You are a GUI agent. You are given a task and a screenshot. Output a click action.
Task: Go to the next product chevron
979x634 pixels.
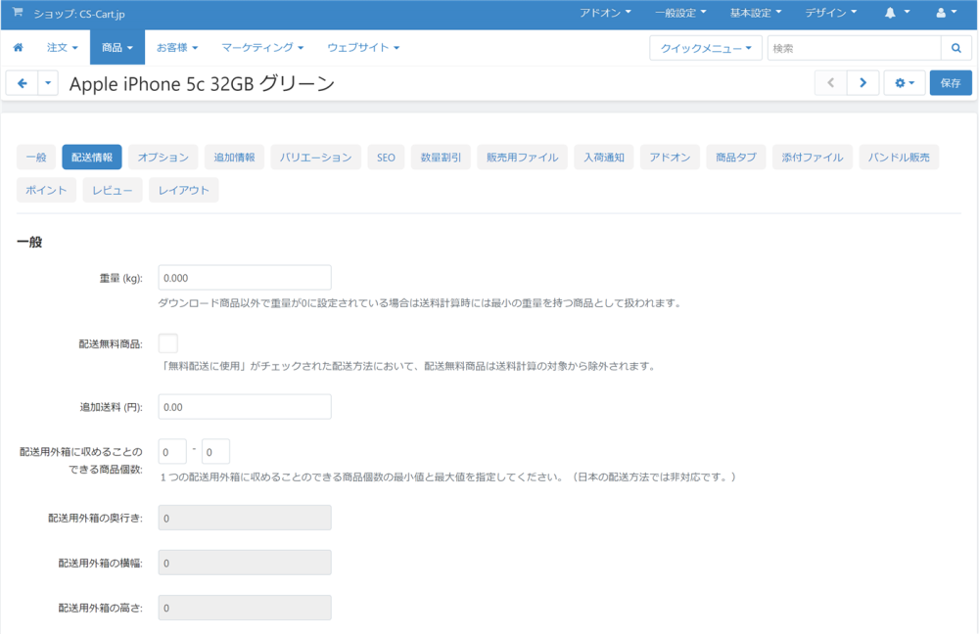[863, 82]
